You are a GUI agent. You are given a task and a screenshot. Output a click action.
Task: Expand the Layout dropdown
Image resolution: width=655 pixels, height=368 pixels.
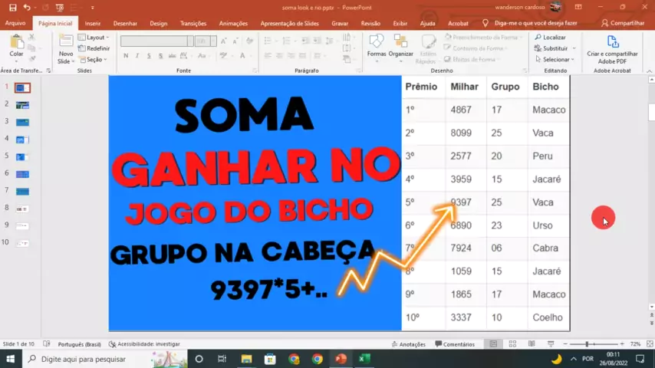tap(94, 37)
